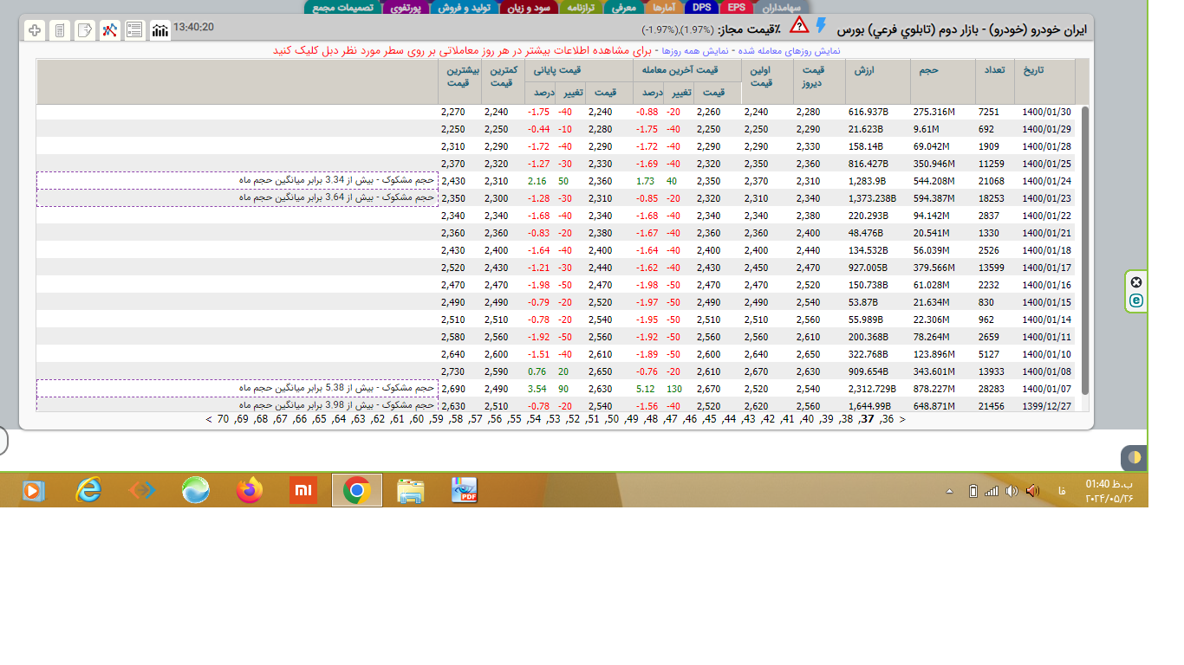Click the red warning triangle icon
This screenshot has width=1184, height=665.
(x=799, y=25)
